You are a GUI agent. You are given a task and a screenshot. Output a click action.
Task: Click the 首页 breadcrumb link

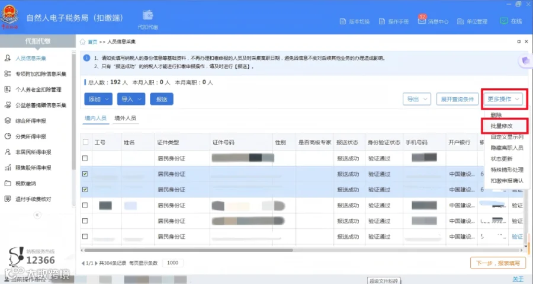point(92,42)
